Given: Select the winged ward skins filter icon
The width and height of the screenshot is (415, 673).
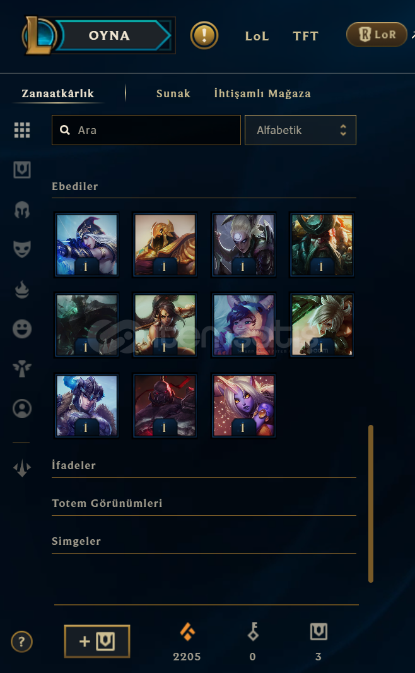Looking at the screenshot, I should tap(22, 369).
